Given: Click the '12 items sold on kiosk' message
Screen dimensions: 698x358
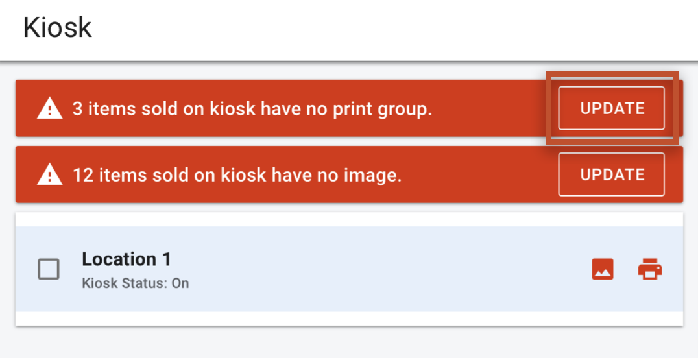Looking at the screenshot, I should [x=237, y=175].
